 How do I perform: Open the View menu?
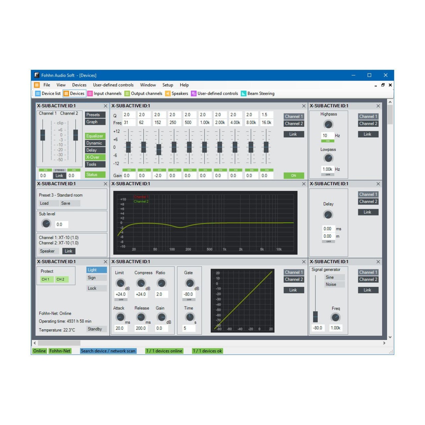tap(61, 85)
